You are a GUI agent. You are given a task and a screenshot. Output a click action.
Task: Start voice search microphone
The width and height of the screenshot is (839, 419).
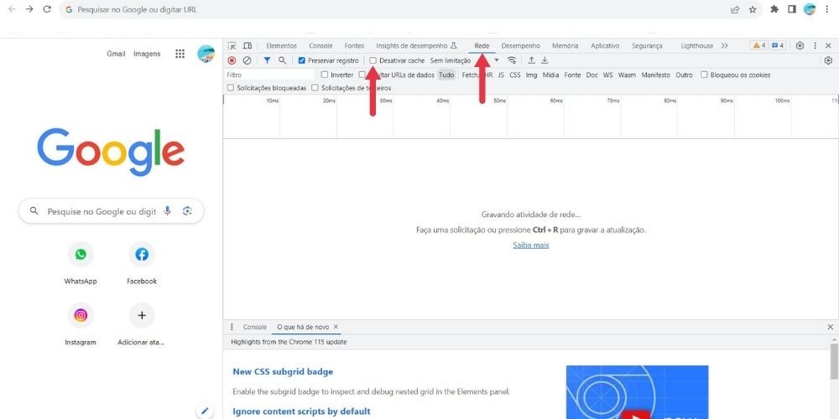point(168,211)
